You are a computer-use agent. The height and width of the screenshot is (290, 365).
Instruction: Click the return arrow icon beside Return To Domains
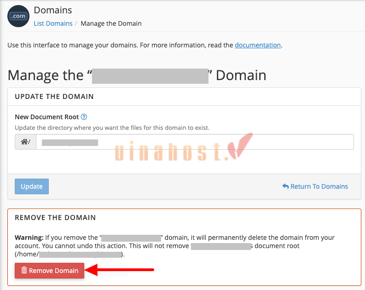285,186
